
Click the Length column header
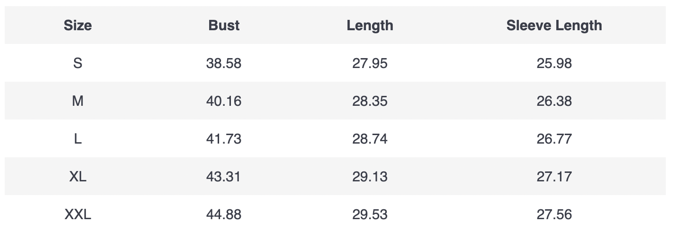click(x=370, y=26)
